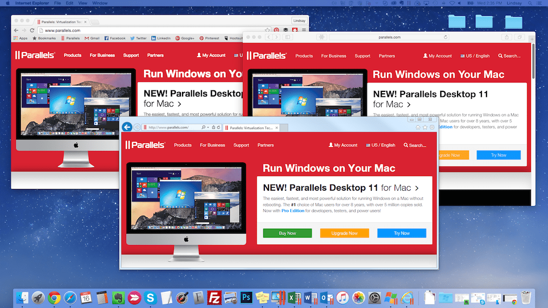Viewport: 548px width, 308px height.
Task: Launch iTunes from the Dock
Action: pyautogui.click(x=343, y=297)
